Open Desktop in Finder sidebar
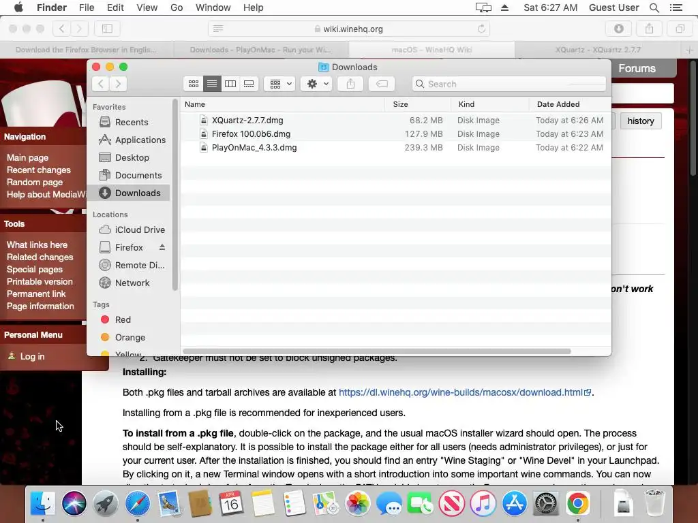 pos(127,157)
